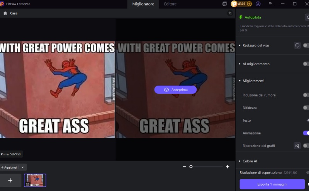309x191 pixels.
Task: Switch to the Editore tab
Action: click(x=170, y=4)
